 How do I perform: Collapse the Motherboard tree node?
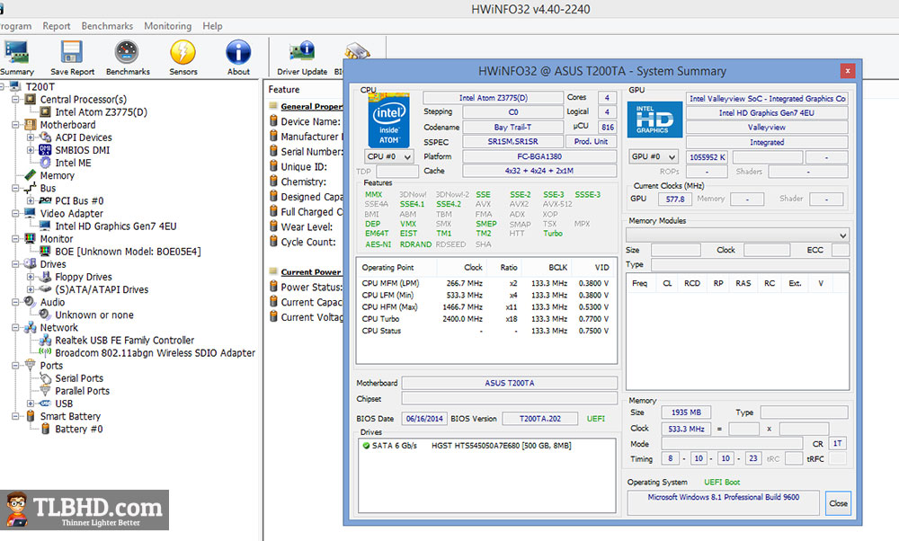pos(15,124)
